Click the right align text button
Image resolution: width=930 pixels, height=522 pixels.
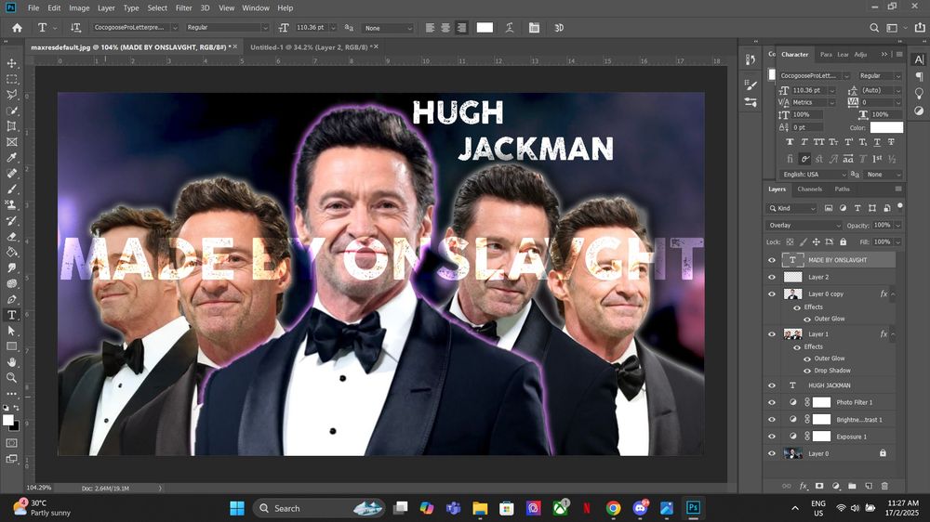(x=461, y=28)
